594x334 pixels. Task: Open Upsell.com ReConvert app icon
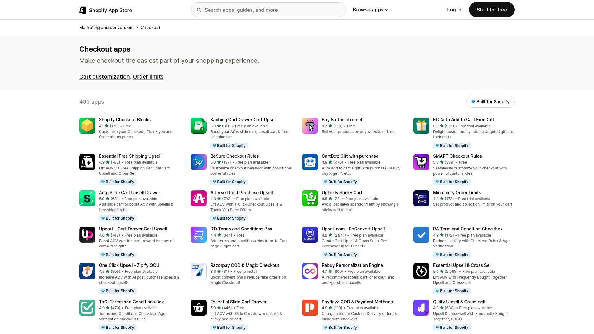pos(310,235)
